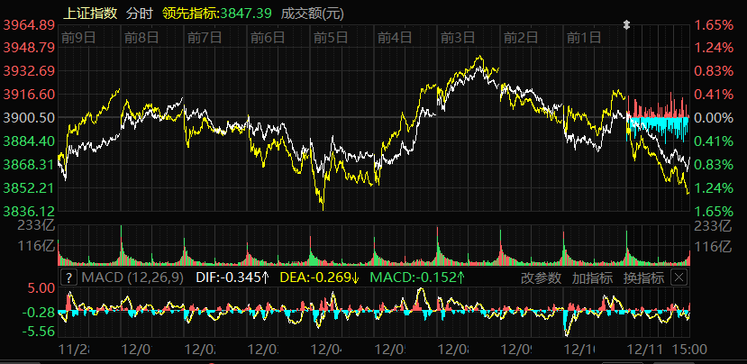Image resolution: width=747 pixels, height=364 pixels.
Task: Select the 前9日 day column header
Action: click(x=78, y=38)
